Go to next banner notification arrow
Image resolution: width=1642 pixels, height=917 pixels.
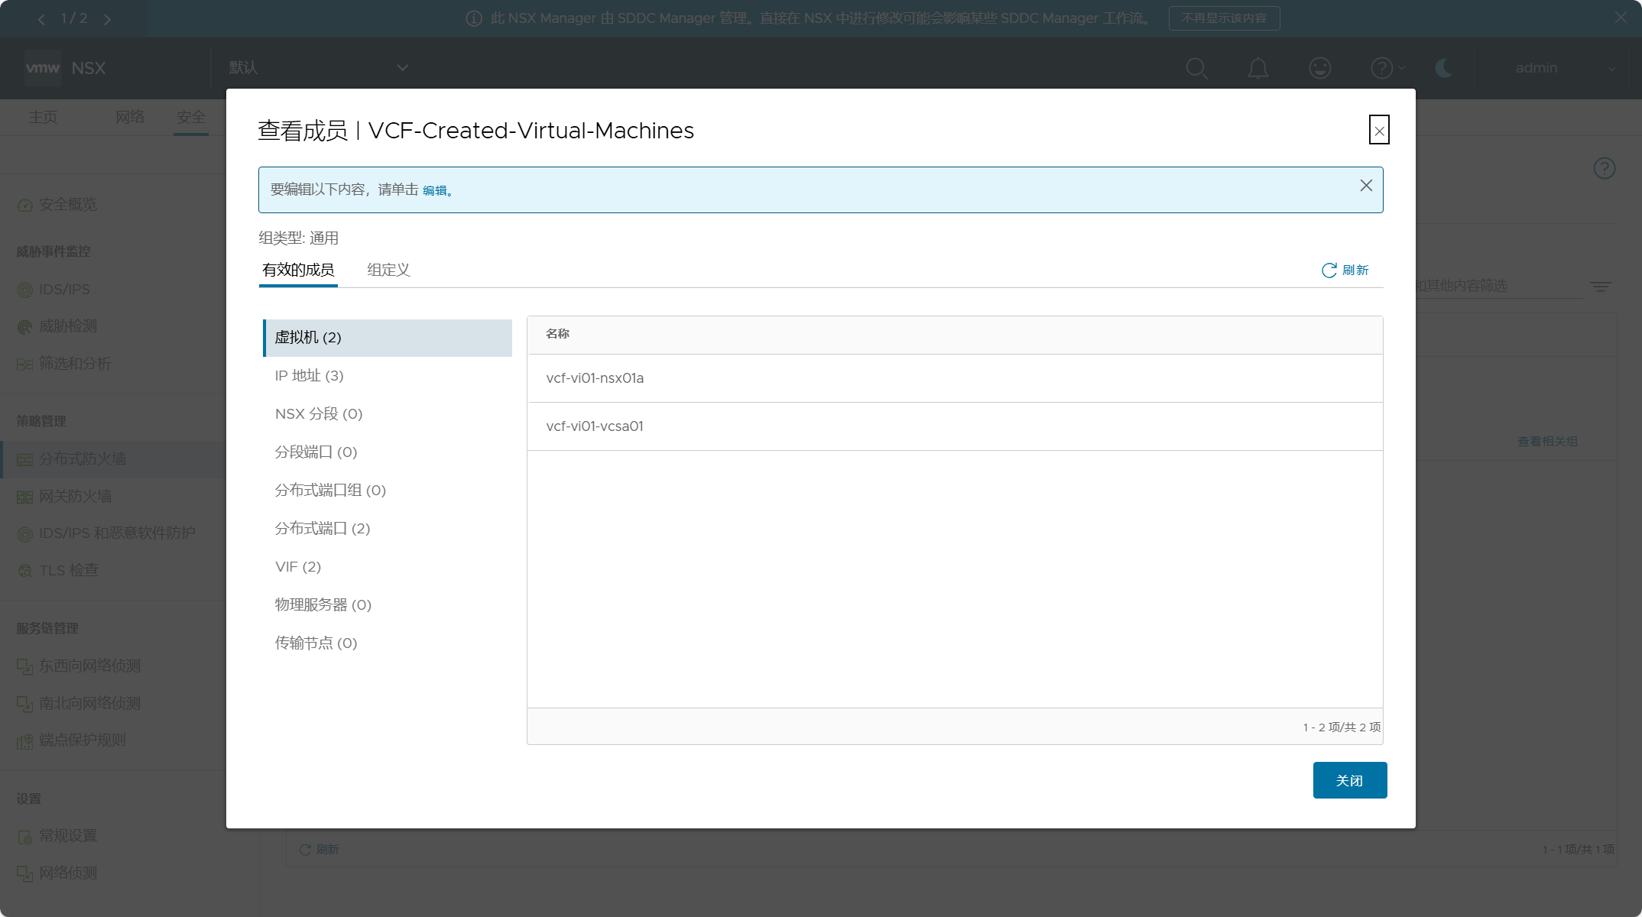point(107,19)
